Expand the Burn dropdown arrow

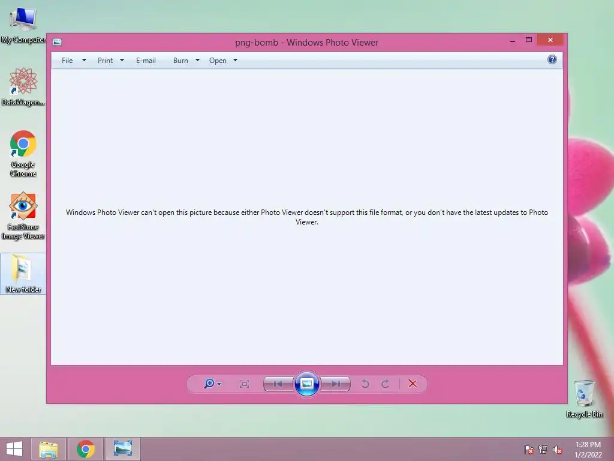197,61
